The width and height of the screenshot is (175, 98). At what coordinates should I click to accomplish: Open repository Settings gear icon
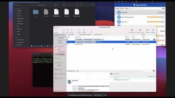coord(153,30)
